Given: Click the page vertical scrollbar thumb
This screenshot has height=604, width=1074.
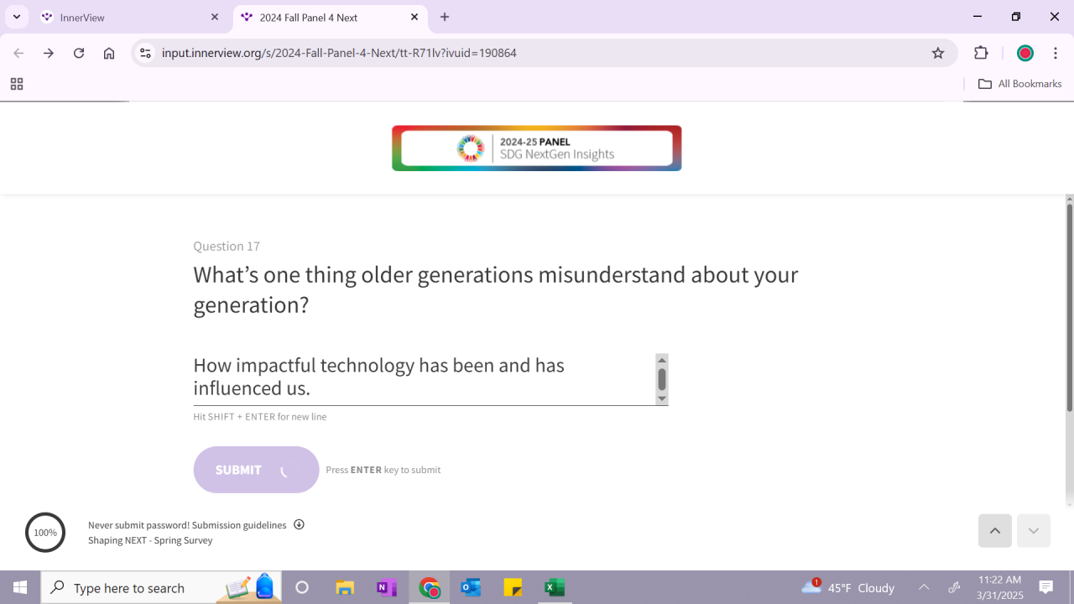Looking at the screenshot, I should tap(1069, 308).
